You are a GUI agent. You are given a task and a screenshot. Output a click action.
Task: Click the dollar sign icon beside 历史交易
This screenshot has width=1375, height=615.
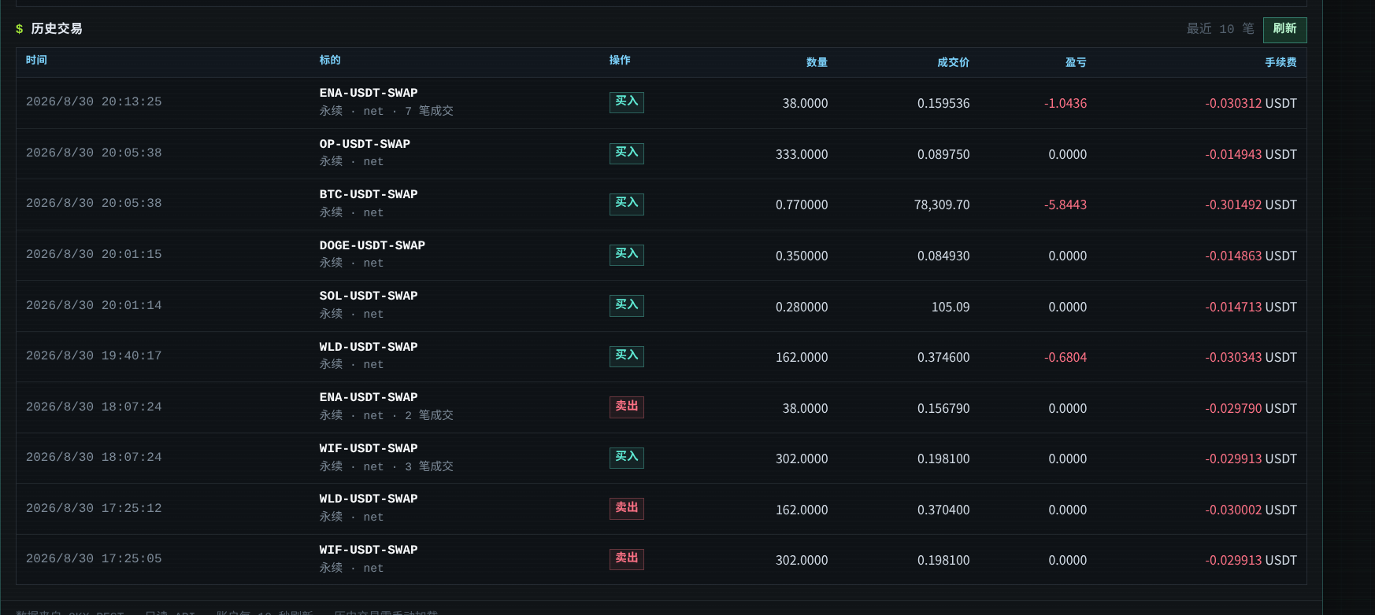coord(20,29)
